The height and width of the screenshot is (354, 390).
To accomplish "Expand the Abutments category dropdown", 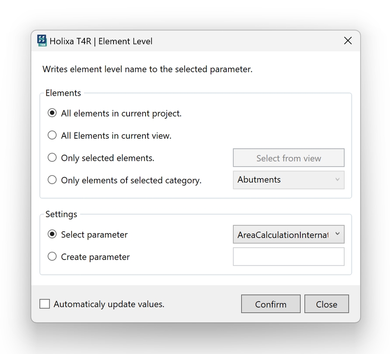I will [289, 180].
